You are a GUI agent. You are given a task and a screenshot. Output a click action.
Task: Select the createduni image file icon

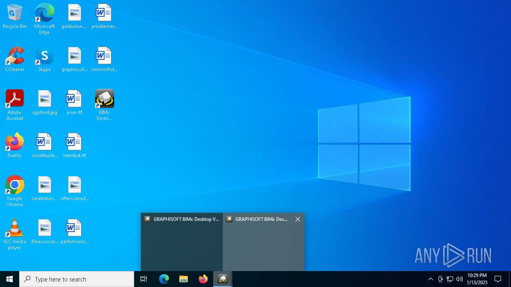click(44, 189)
